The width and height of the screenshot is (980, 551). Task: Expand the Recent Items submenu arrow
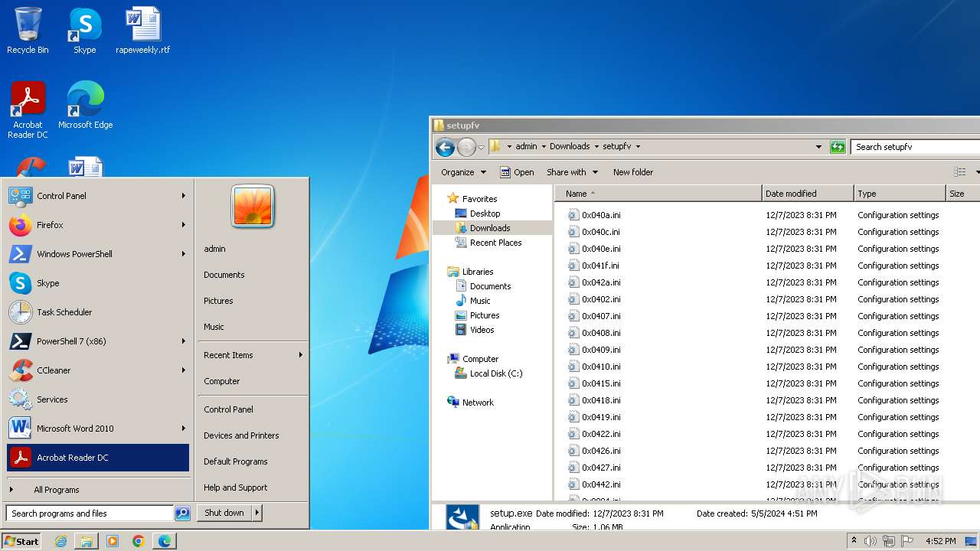point(301,355)
